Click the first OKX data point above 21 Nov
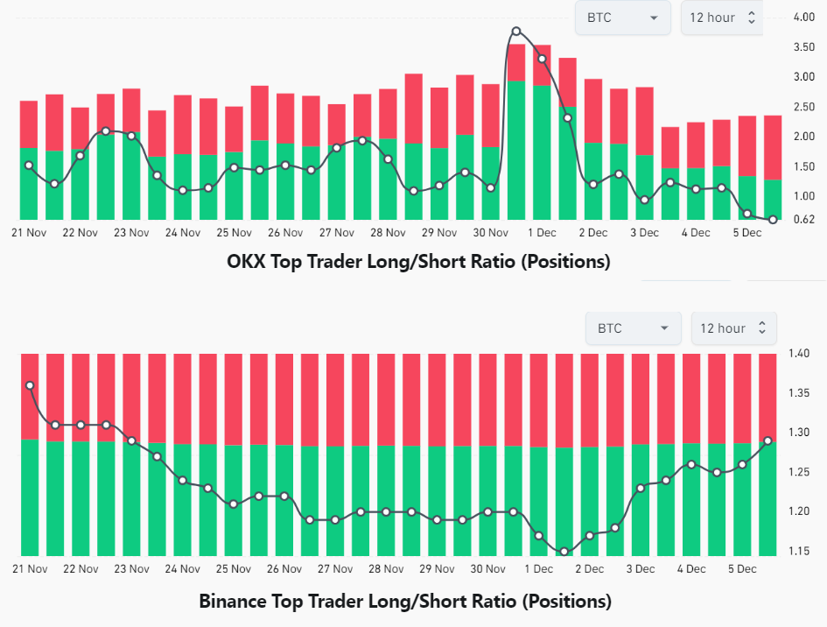 coord(29,166)
